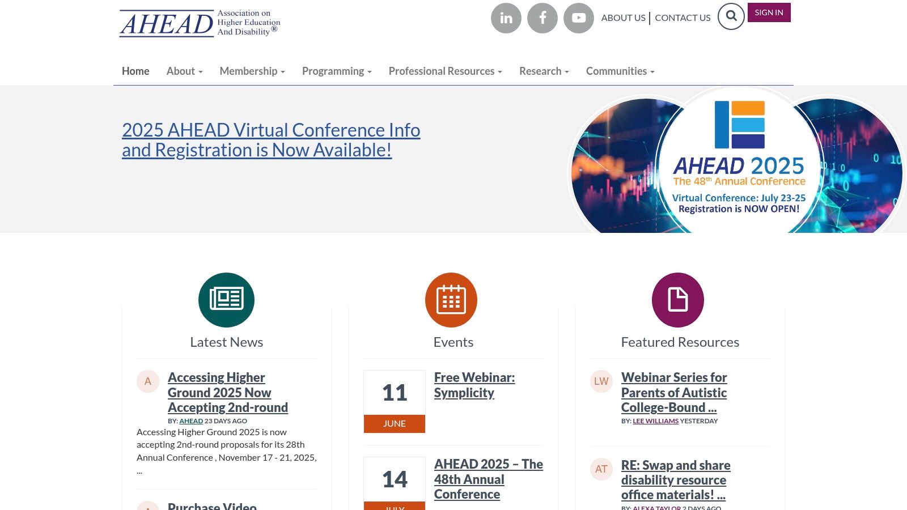Click the 'AT' avatar for Alexa Taylor
This screenshot has width=907, height=510.
pyautogui.click(x=601, y=469)
